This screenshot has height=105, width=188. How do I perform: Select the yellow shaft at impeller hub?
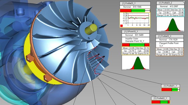click(91, 29)
